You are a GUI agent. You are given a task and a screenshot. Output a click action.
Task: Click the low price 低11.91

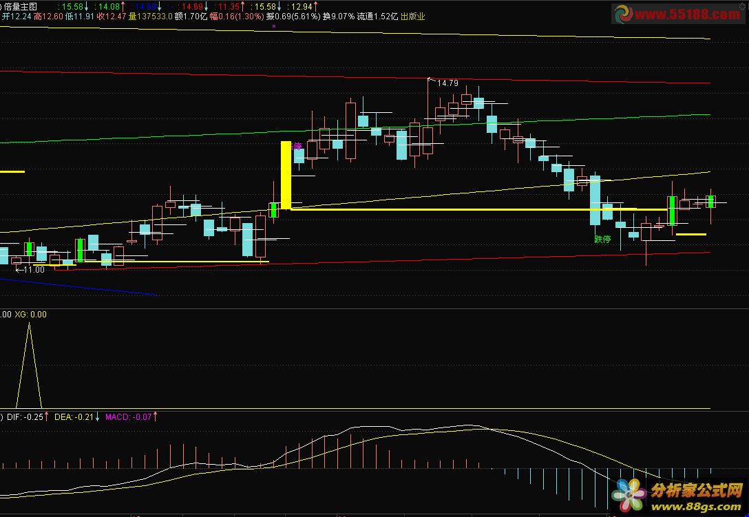point(80,17)
